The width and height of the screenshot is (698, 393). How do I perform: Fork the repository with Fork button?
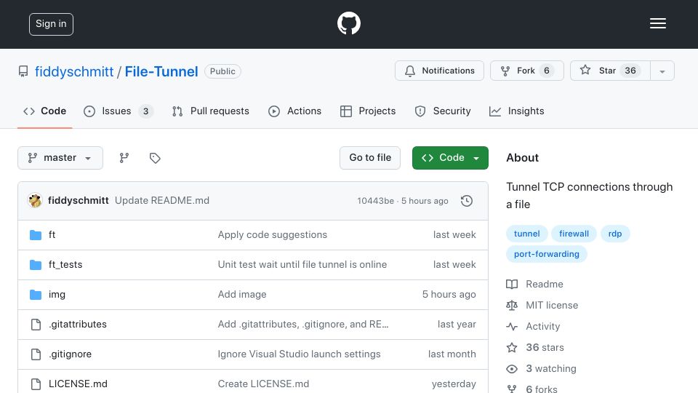(527, 71)
